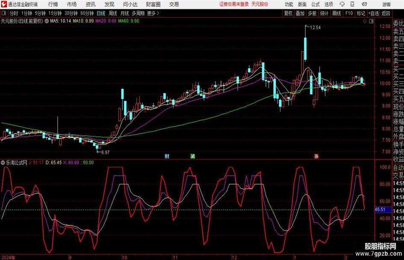Image resolution: width=404 pixels, height=260 pixels.
Task: Open dropdown beside 天元股份(日线 前复权)
Action: 47,21
